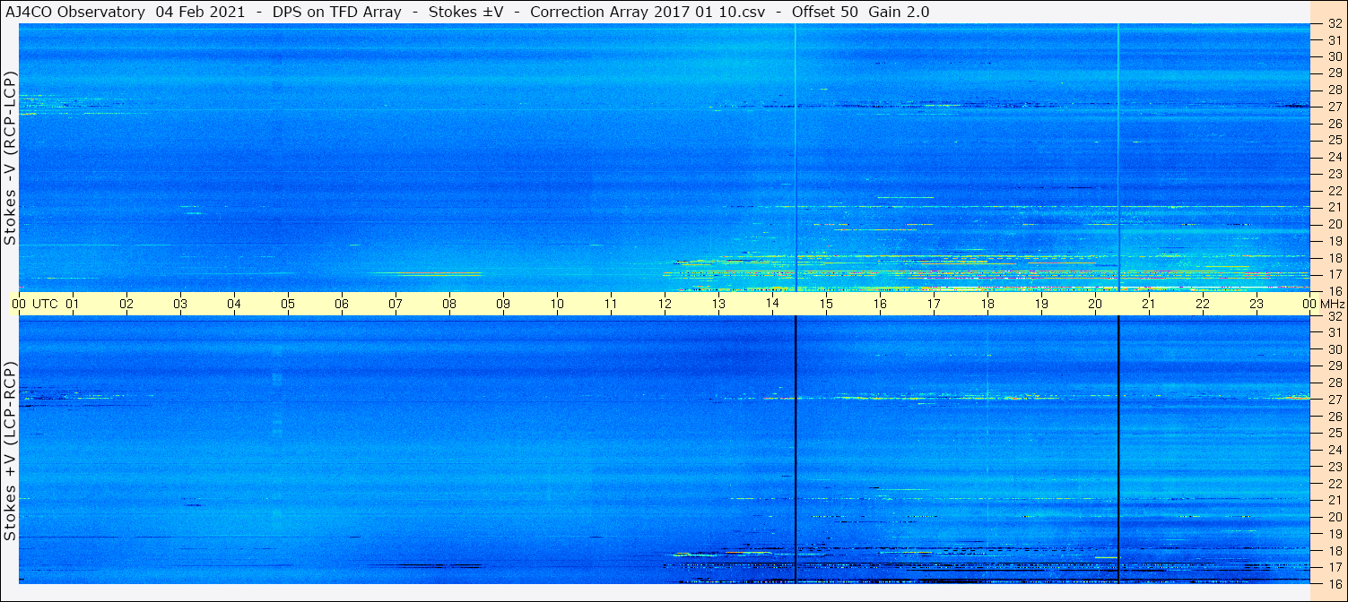This screenshot has width=1348, height=602.
Task: Select the 19 hour tick on time axis
Action: 1041,304
